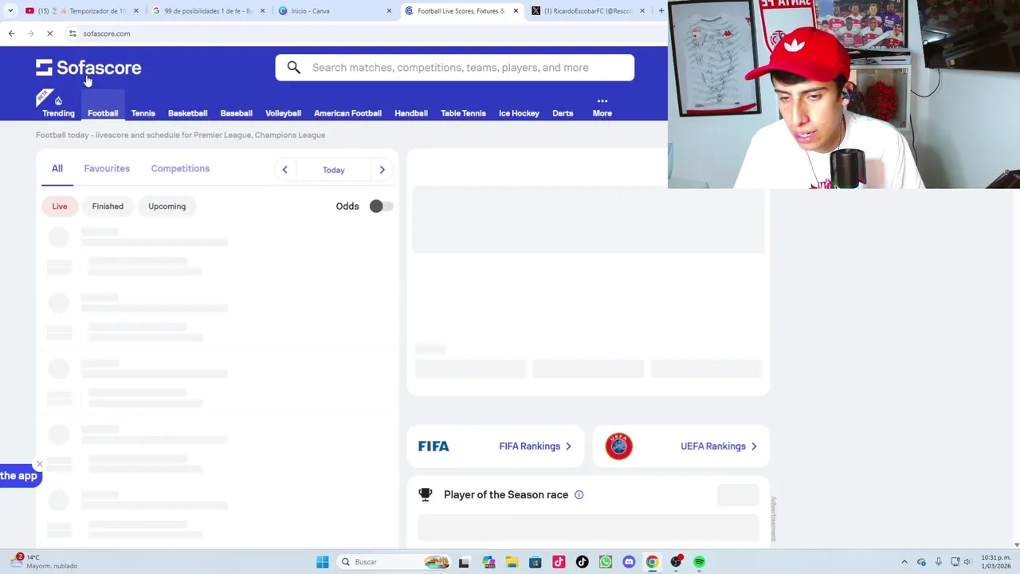Open the Ice Hockey section
The width and height of the screenshot is (1020, 574).
point(519,113)
